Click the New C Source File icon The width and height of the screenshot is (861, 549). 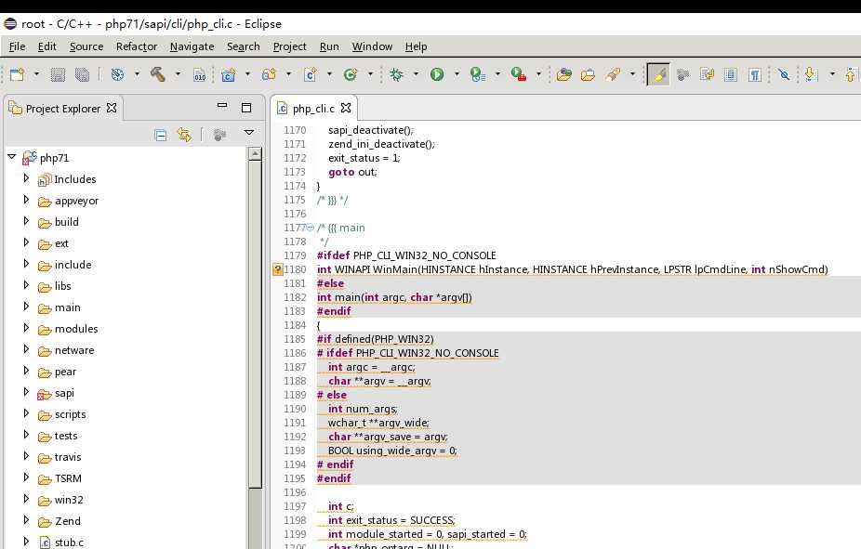311,74
